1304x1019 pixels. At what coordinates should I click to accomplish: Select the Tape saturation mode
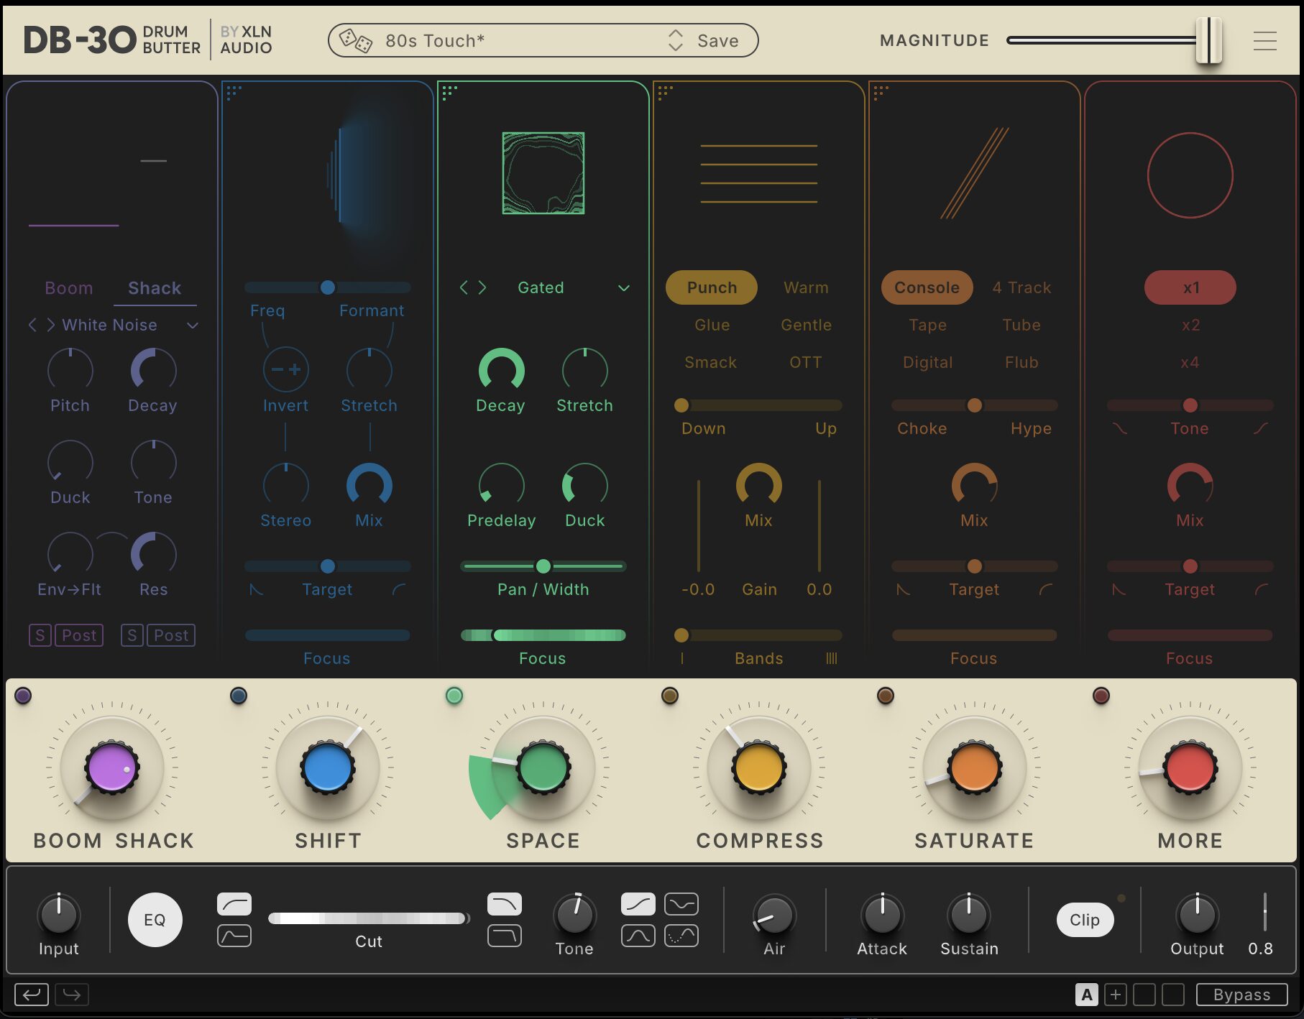[x=927, y=326]
